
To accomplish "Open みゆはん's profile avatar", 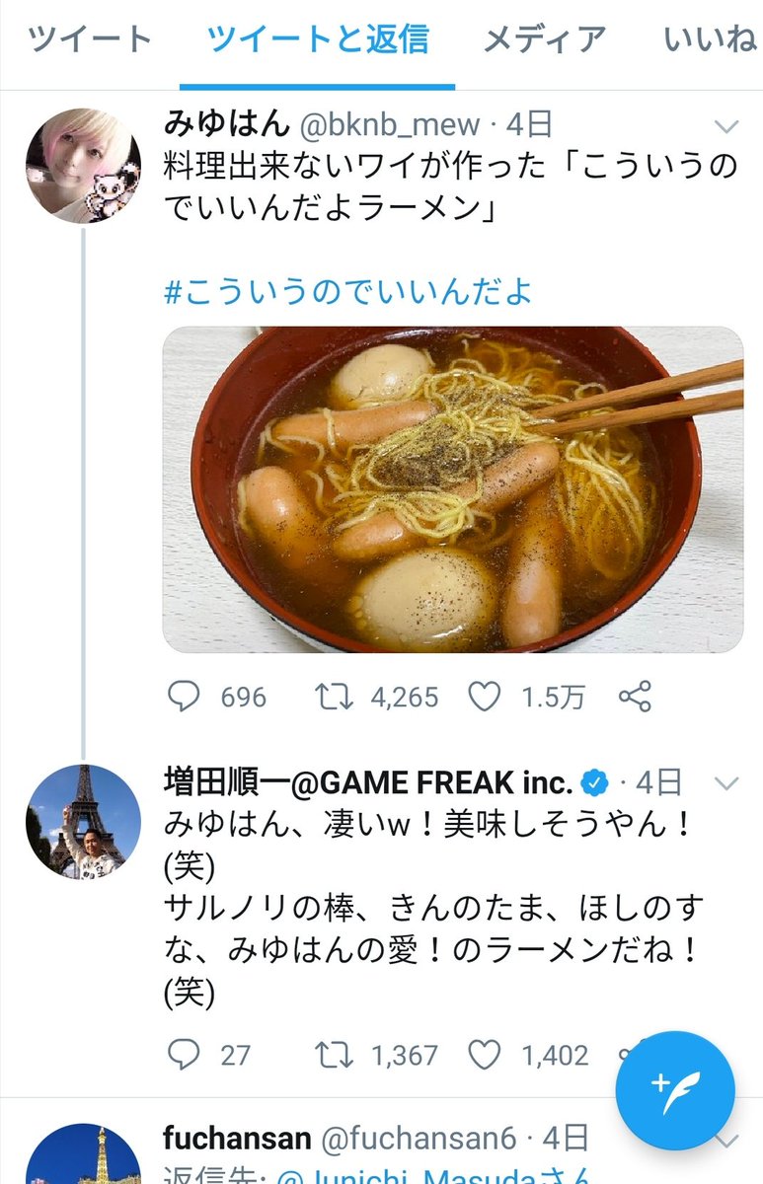I will (x=83, y=166).
